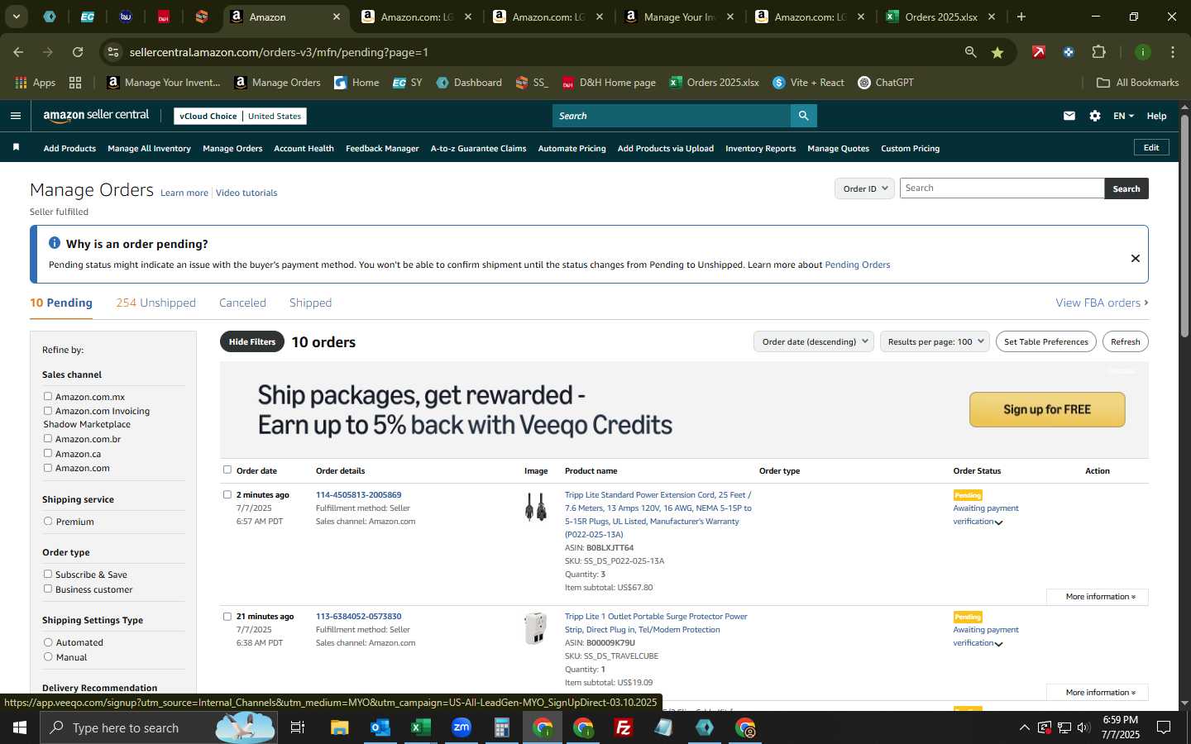
Task: Click Sign up for FREE Veeqo button
Action: (x=1047, y=409)
